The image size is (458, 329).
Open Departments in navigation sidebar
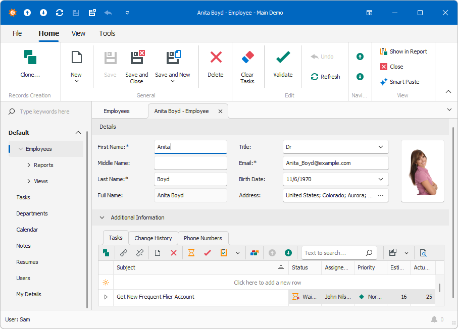click(32, 213)
